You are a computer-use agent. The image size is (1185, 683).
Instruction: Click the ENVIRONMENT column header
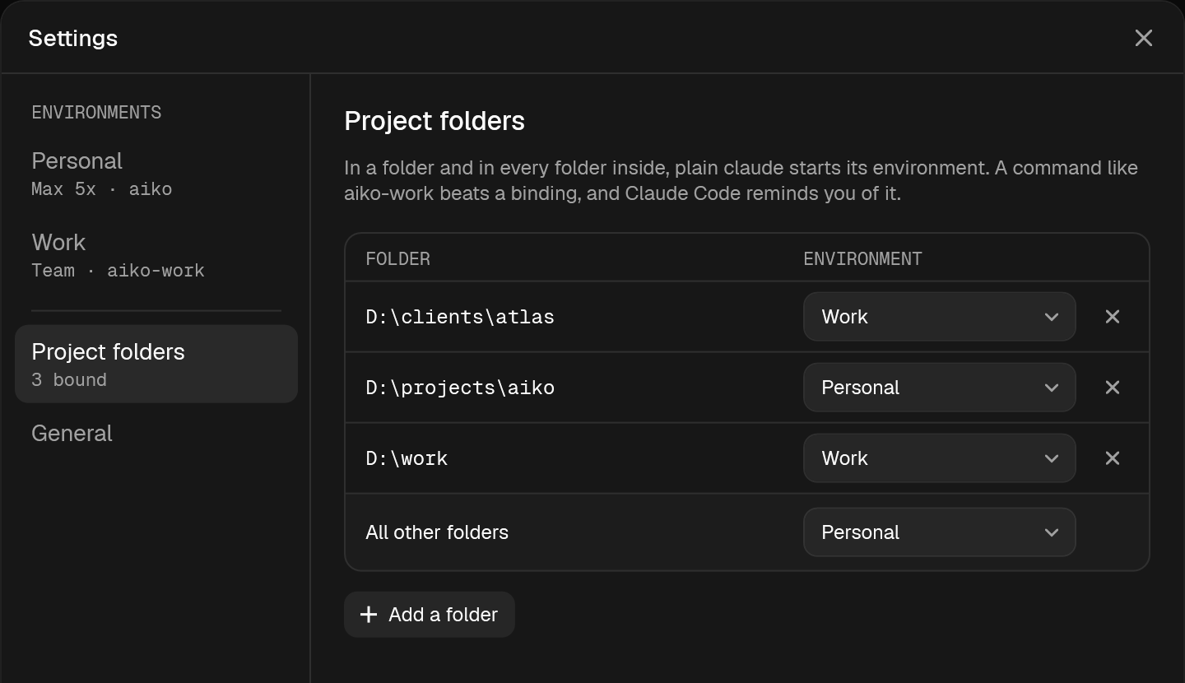click(x=862, y=258)
